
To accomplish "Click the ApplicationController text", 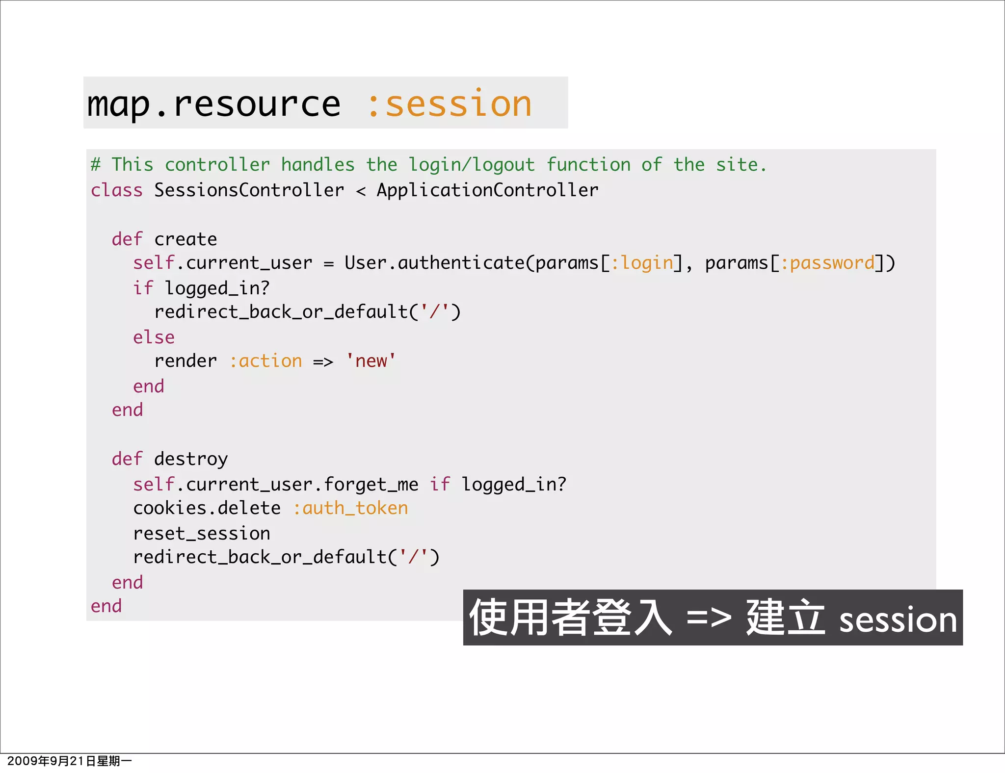I will (487, 190).
